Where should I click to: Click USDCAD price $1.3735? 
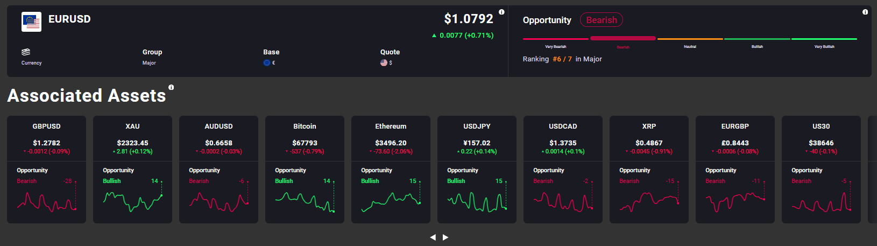[563, 143]
